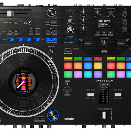Trigger the blue SLOT 4 button
Screen dimensions: 131x131
(36, 40)
